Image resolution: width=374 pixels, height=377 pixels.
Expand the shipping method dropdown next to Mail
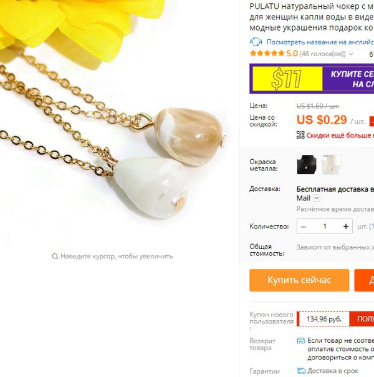(317, 198)
